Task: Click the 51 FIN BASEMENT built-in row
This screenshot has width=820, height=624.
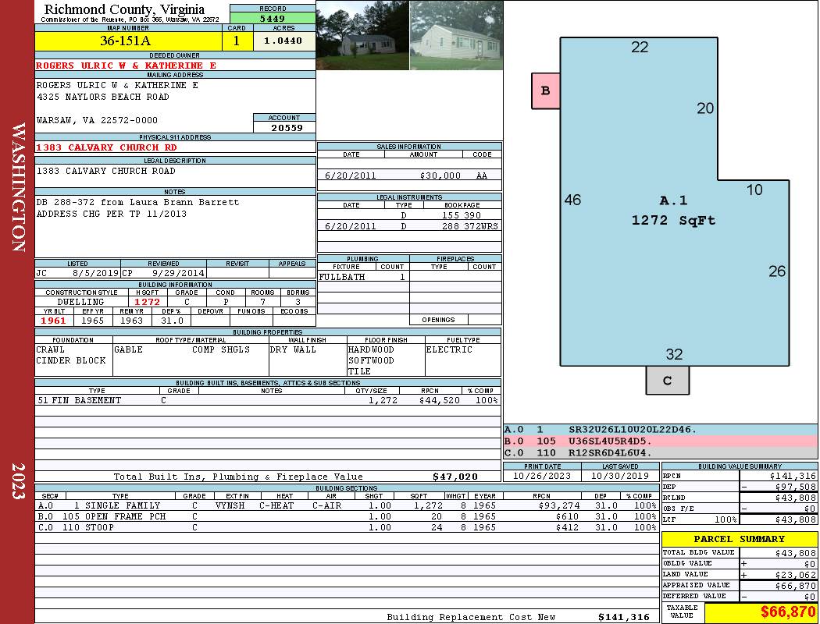Action: (267, 400)
